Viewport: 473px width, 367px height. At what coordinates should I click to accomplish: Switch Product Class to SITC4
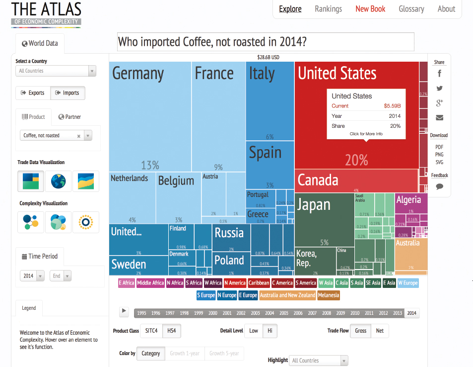[151, 331]
